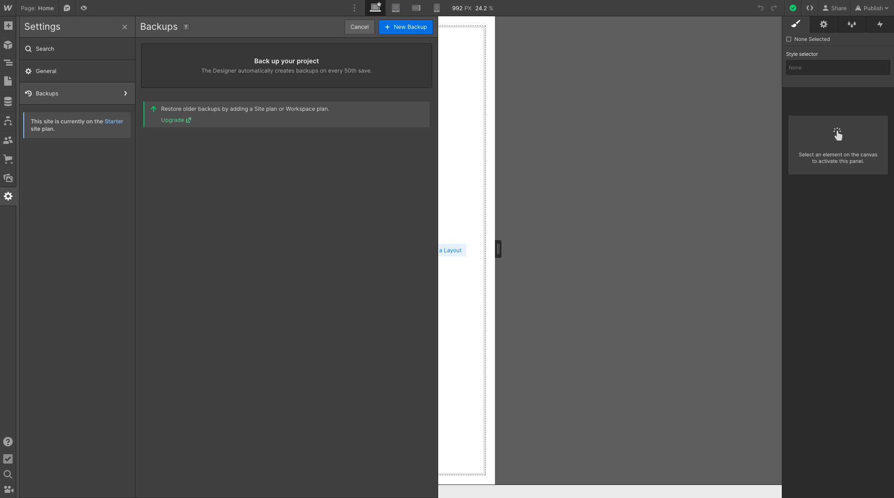Click the redo arrow
Screen dimensions: 894x498
(774, 8)
